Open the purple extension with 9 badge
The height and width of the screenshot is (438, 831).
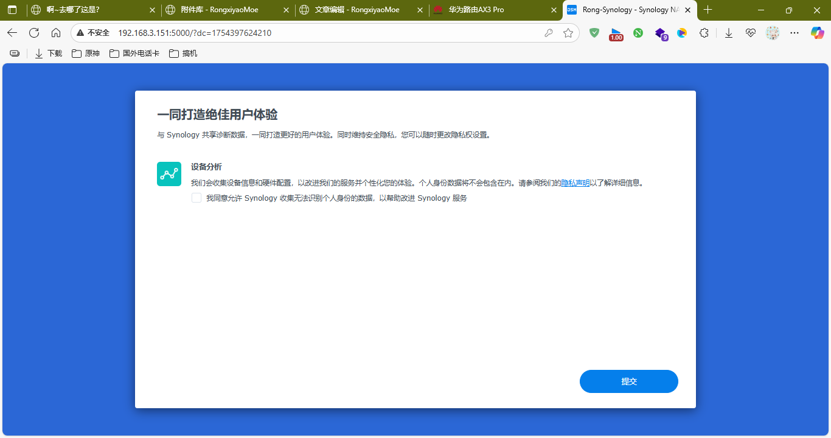pos(661,33)
